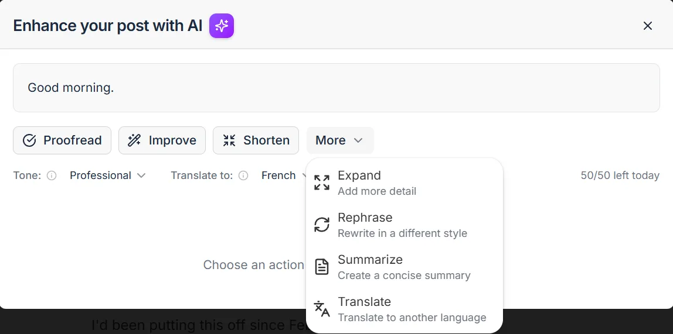Image resolution: width=673 pixels, height=334 pixels.
Task: Click the Rephrase refresh icon
Action: coord(322,225)
